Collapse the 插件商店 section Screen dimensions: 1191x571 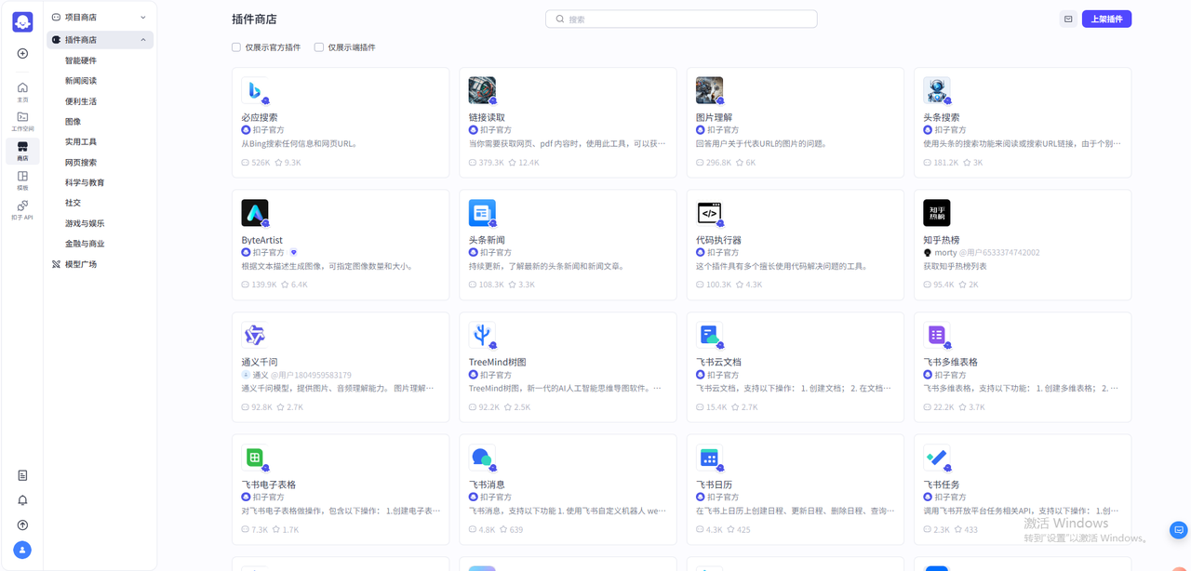point(142,40)
